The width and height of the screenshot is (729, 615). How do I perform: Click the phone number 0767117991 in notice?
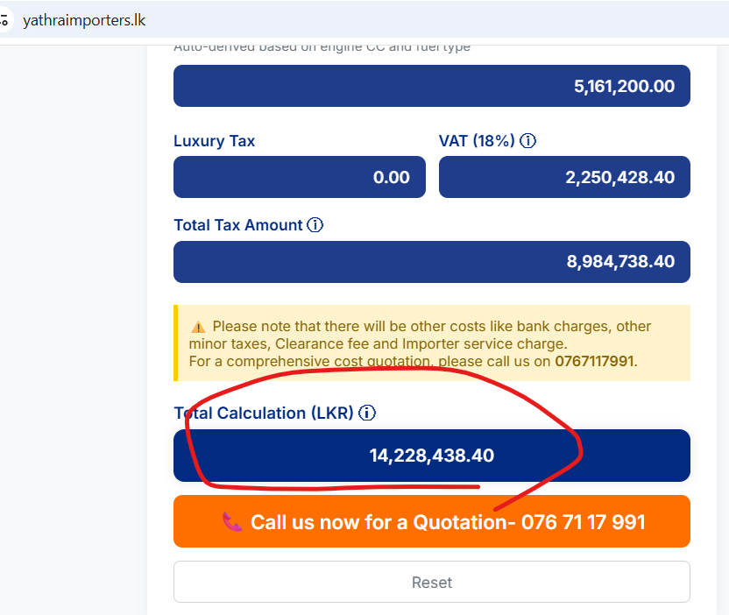click(594, 361)
